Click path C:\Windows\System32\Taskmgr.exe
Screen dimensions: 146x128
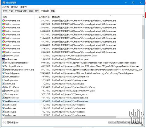(69, 94)
